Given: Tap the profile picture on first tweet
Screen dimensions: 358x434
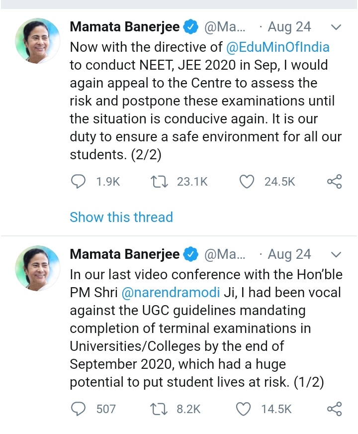Looking at the screenshot, I should coord(37,40).
